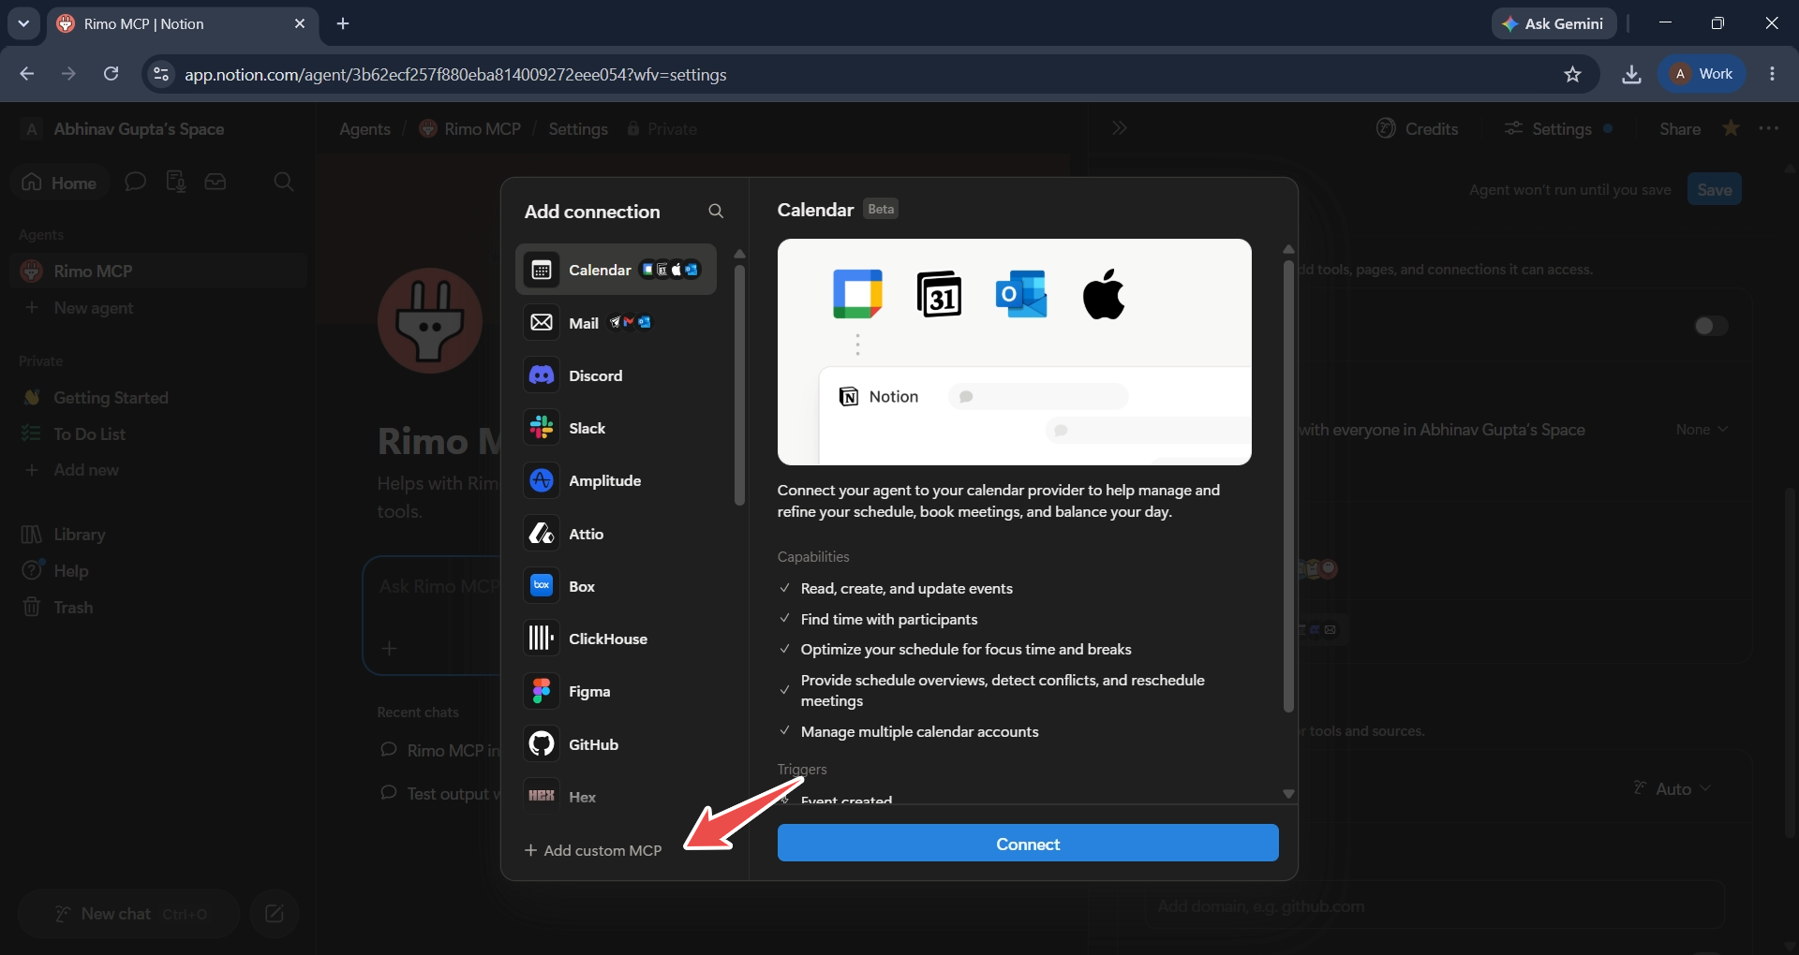Click Work profile button in Chrome

(1702, 74)
